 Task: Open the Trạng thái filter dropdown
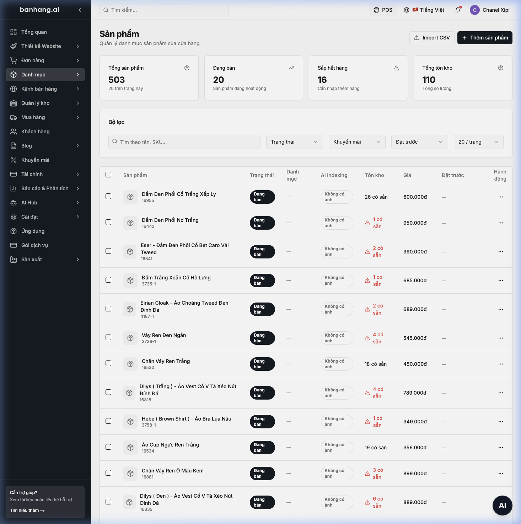pos(294,142)
